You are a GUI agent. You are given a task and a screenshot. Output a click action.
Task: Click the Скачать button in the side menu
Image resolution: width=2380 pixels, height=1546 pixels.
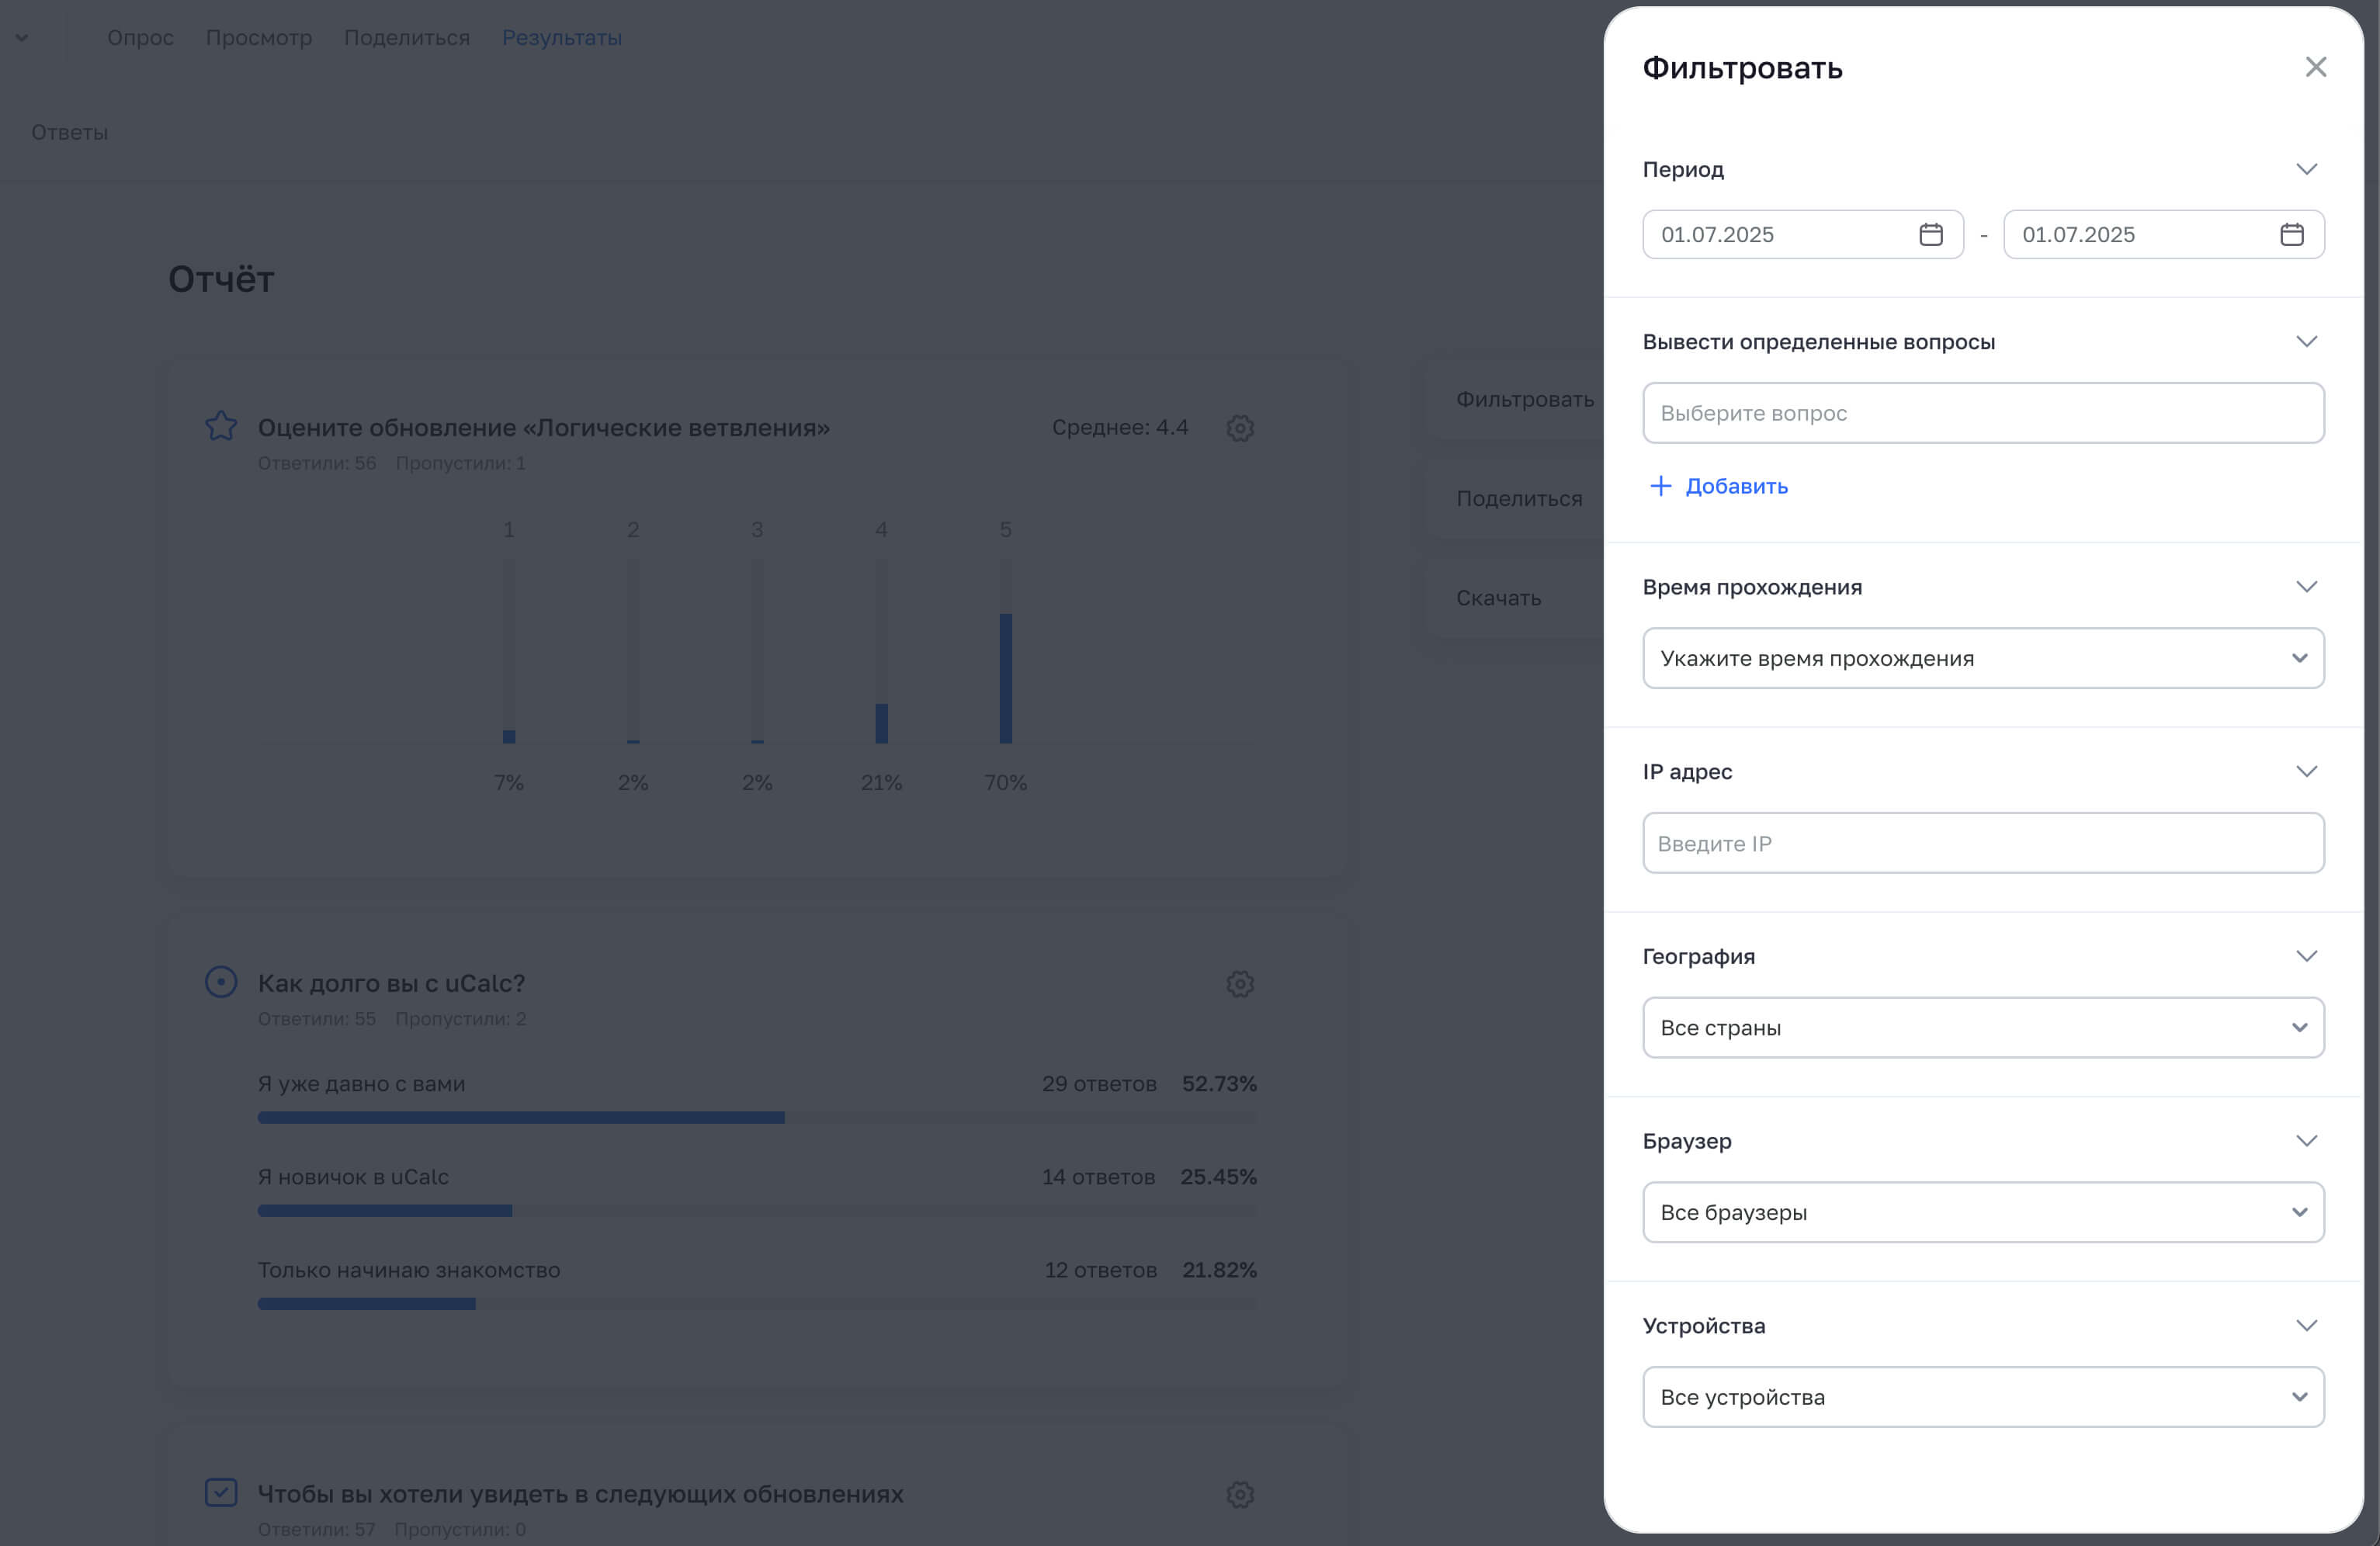1498,598
